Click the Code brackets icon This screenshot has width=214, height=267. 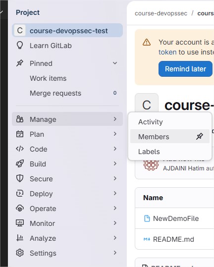click(20, 149)
